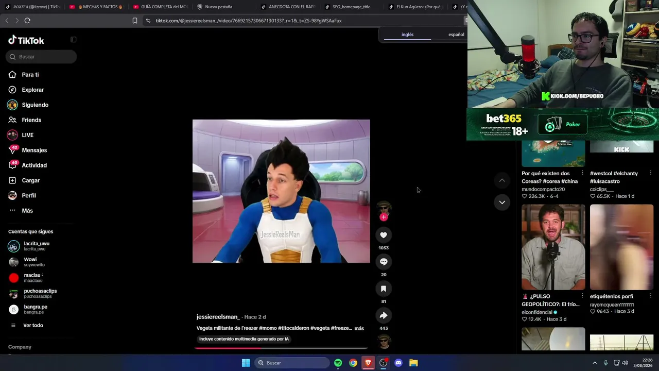Open the Windows Start menu
This screenshot has width=659, height=371.
point(246,363)
